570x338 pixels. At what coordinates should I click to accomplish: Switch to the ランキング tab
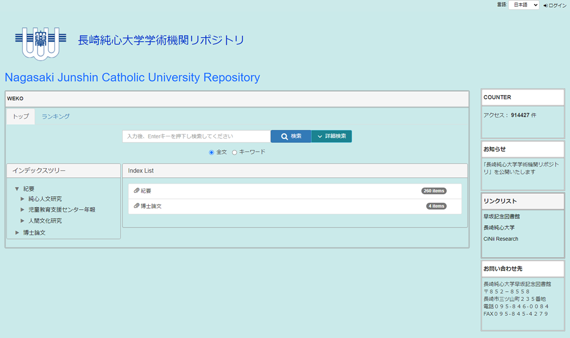click(x=56, y=116)
